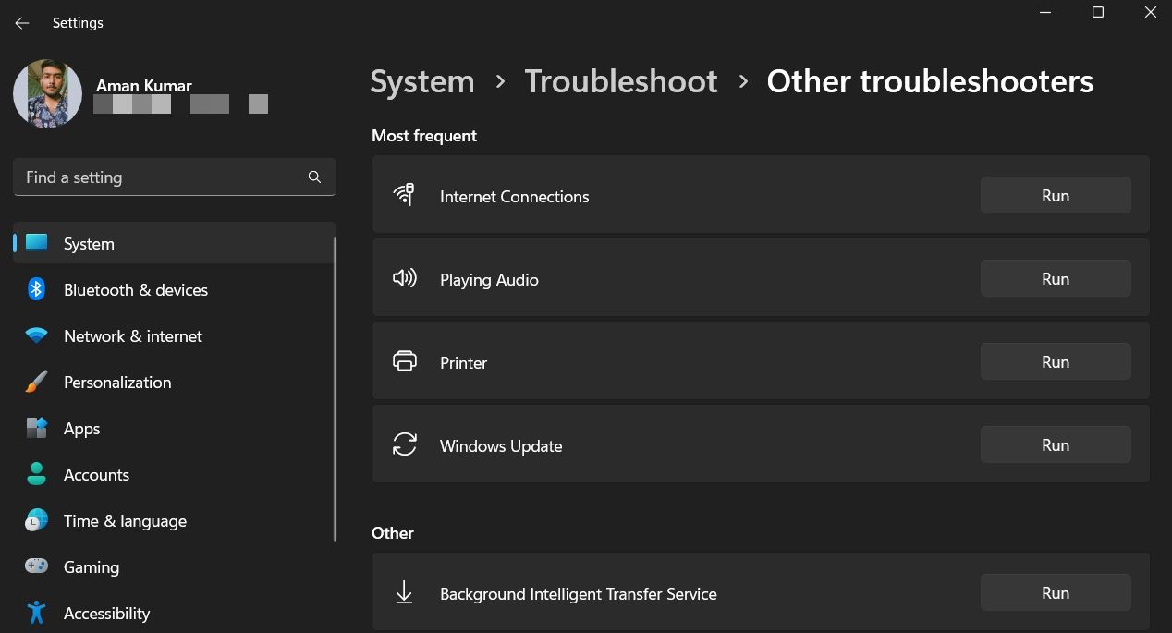Click the Network & internet Wi-Fi icon
Viewport: 1172px width, 633px height.
tap(36, 336)
